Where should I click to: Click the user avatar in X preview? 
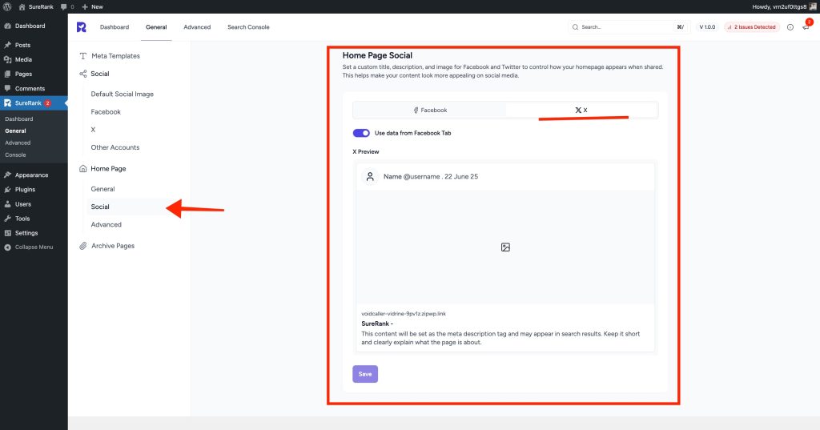[x=370, y=177]
